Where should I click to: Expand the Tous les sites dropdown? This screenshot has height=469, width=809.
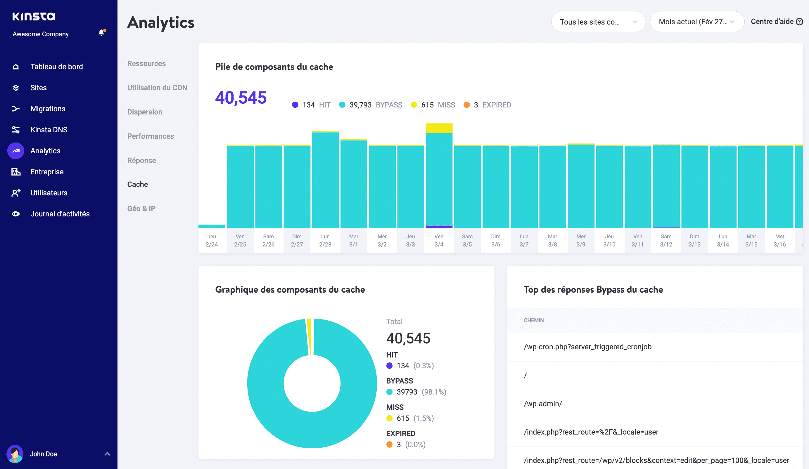[x=597, y=22]
